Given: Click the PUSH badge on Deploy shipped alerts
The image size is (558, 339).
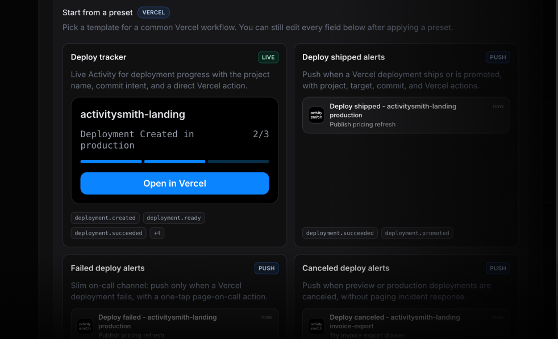Looking at the screenshot, I should point(498,57).
